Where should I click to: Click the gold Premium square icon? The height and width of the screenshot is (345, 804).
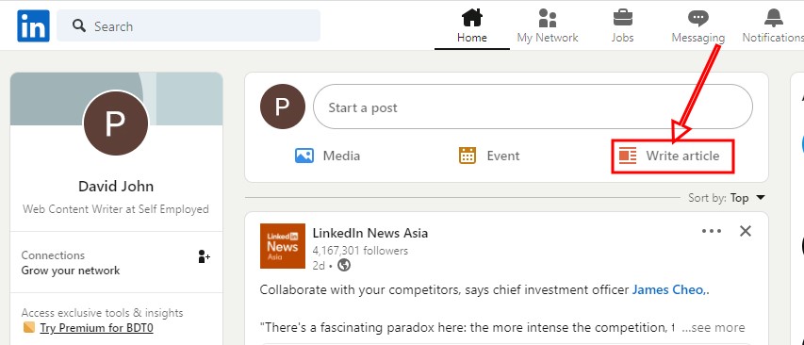pyautogui.click(x=29, y=328)
